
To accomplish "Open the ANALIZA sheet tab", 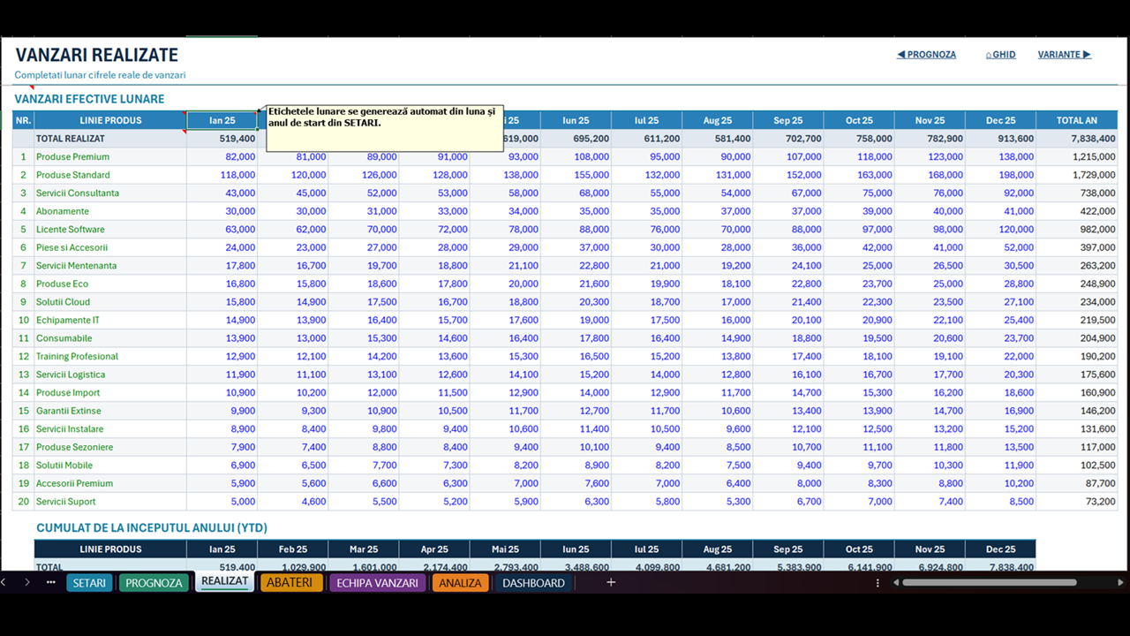I will (x=460, y=583).
